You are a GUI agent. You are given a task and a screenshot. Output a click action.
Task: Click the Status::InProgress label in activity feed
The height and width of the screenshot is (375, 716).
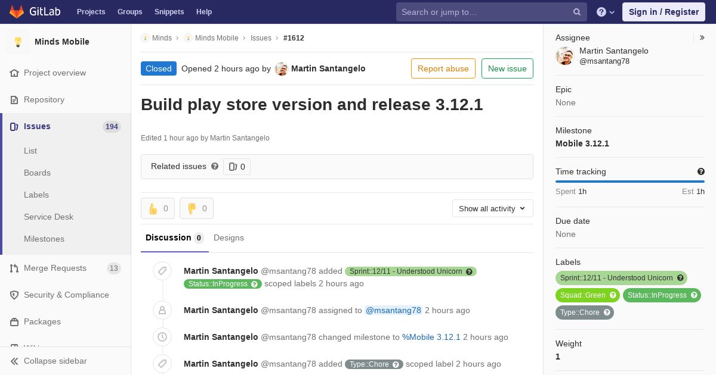click(x=223, y=284)
